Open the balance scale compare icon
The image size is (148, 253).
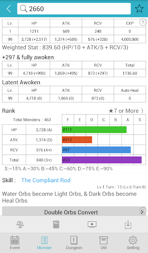[20, 224]
